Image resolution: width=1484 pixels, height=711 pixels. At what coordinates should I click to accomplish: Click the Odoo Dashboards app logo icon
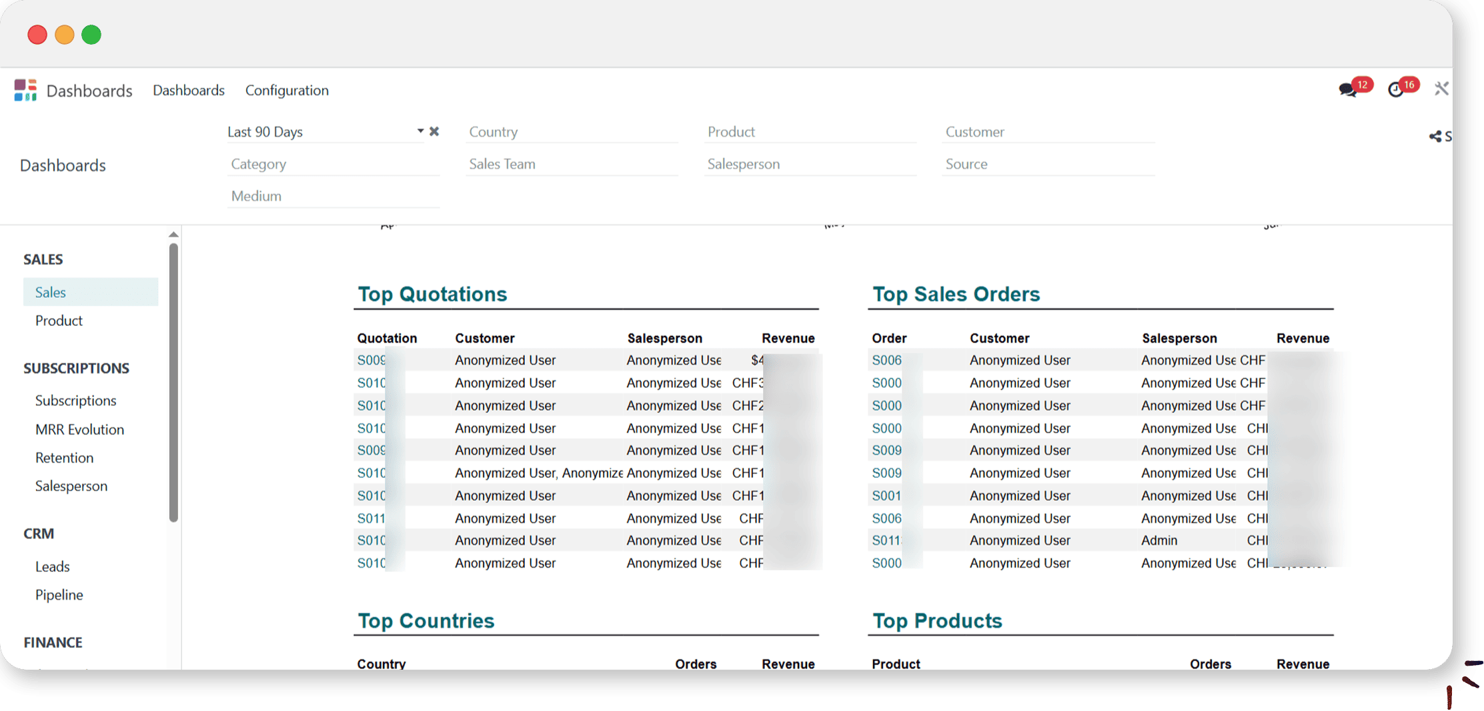click(25, 90)
